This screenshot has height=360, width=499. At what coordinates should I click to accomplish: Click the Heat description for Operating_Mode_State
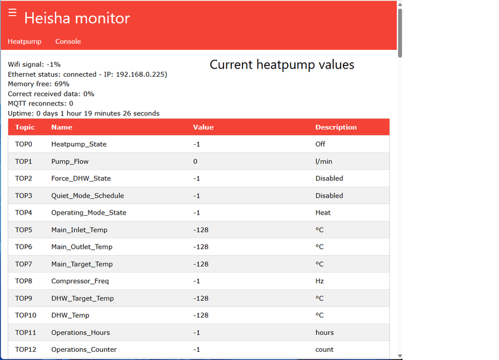(322, 213)
